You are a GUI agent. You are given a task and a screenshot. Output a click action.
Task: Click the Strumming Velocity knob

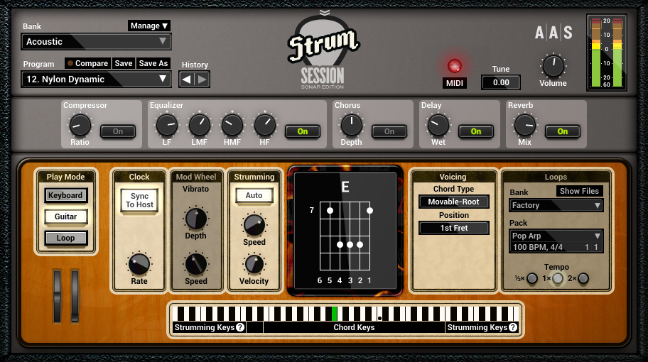tap(254, 264)
